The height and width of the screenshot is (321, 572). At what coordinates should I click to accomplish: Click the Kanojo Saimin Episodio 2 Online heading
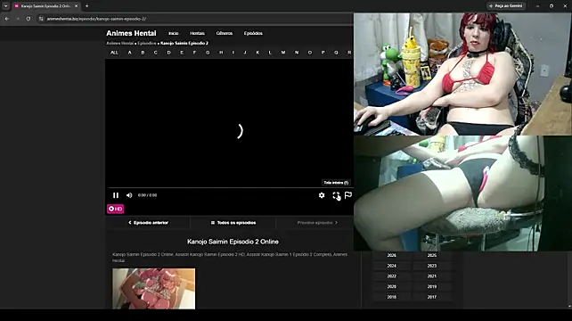(x=233, y=242)
